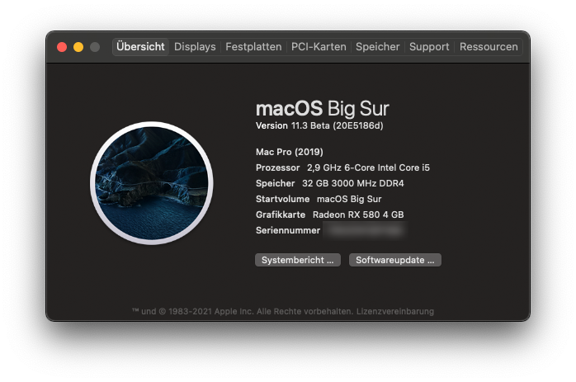Open the Lizenzvereinbarung link
Viewport: 576px width, 382px height.
(x=395, y=312)
